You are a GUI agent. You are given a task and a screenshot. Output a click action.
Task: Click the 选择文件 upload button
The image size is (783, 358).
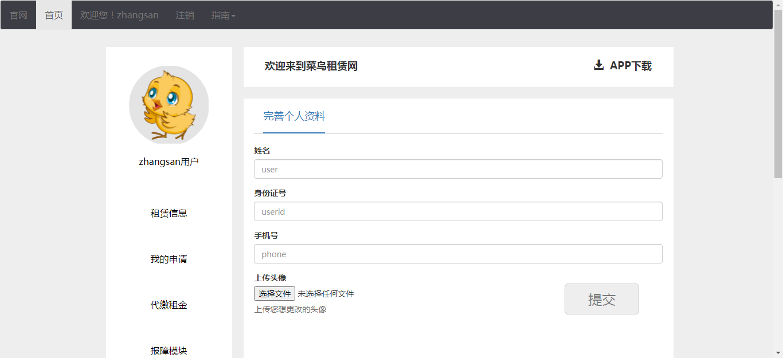[x=275, y=293]
